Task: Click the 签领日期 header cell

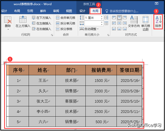Action: click(x=129, y=70)
